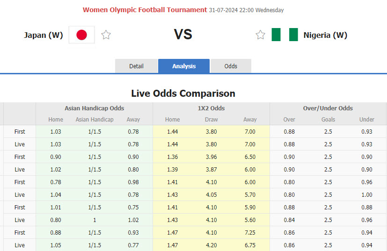
Task: Click the Nigeria (W) team name
Action: [x=325, y=35]
